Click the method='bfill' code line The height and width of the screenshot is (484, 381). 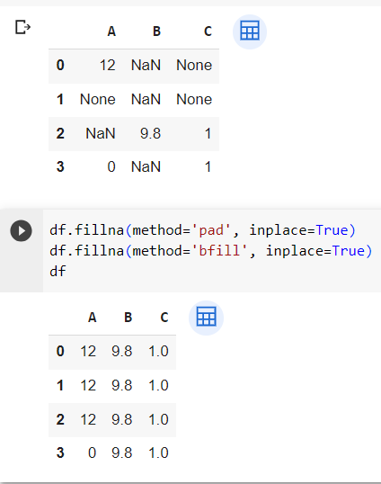tap(211, 251)
